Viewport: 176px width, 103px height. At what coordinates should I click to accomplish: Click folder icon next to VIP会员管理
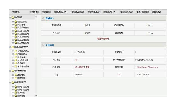click(16, 60)
